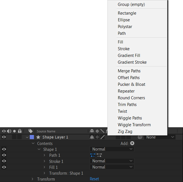Click the Reset link for Transform
The height and width of the screenshot is (182, 183).
94,179
